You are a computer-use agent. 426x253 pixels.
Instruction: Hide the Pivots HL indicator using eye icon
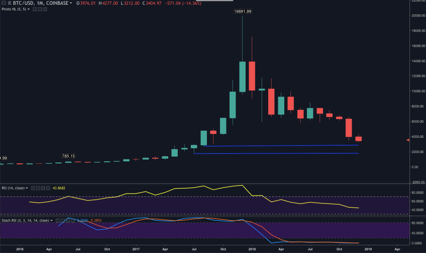(x=34, y=9)
